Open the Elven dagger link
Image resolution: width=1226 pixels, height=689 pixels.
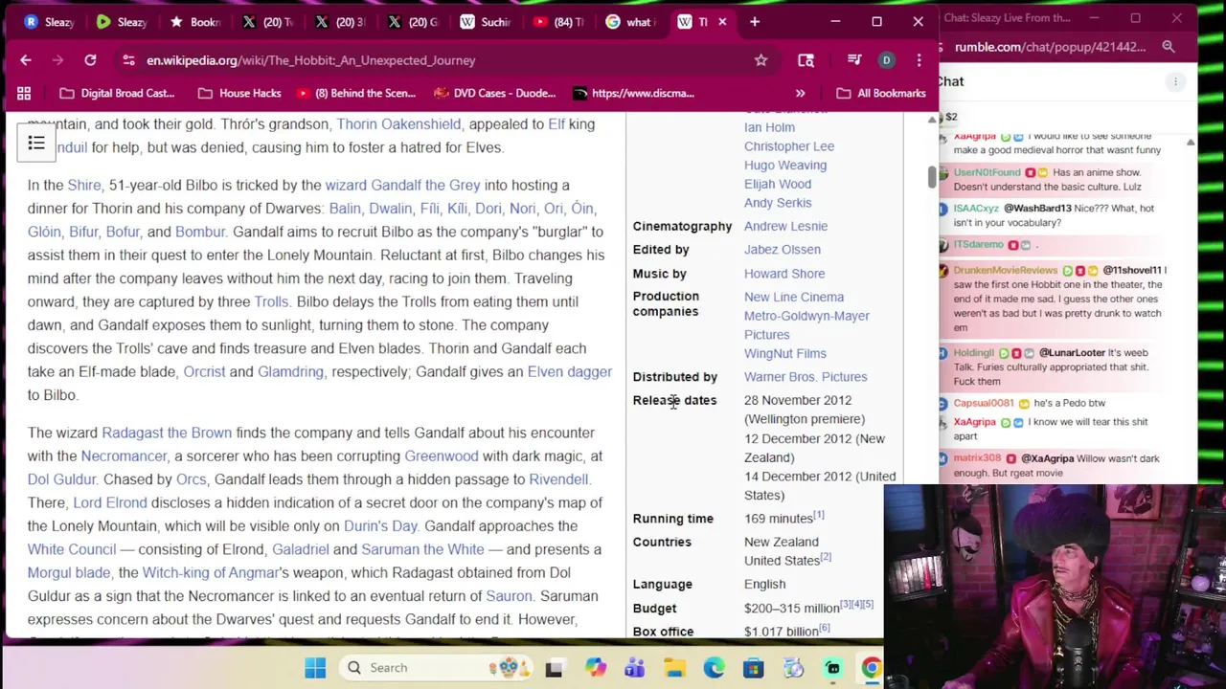pos(569,371)
